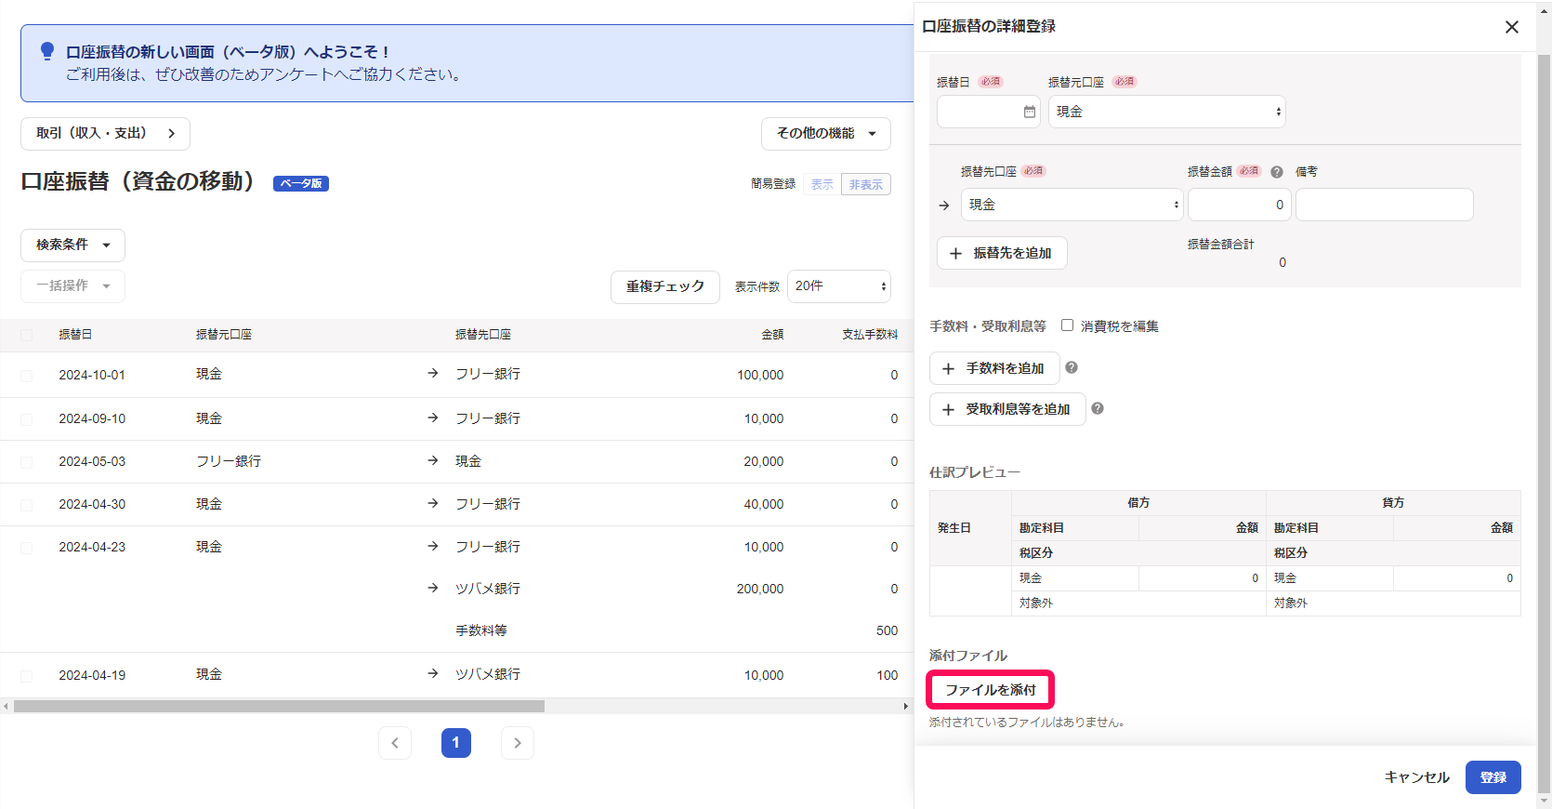Open the その他の機能 menu

pos(826,134)
